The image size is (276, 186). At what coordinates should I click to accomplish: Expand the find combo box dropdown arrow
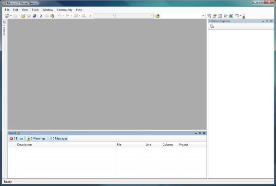(x=203, y=16)
